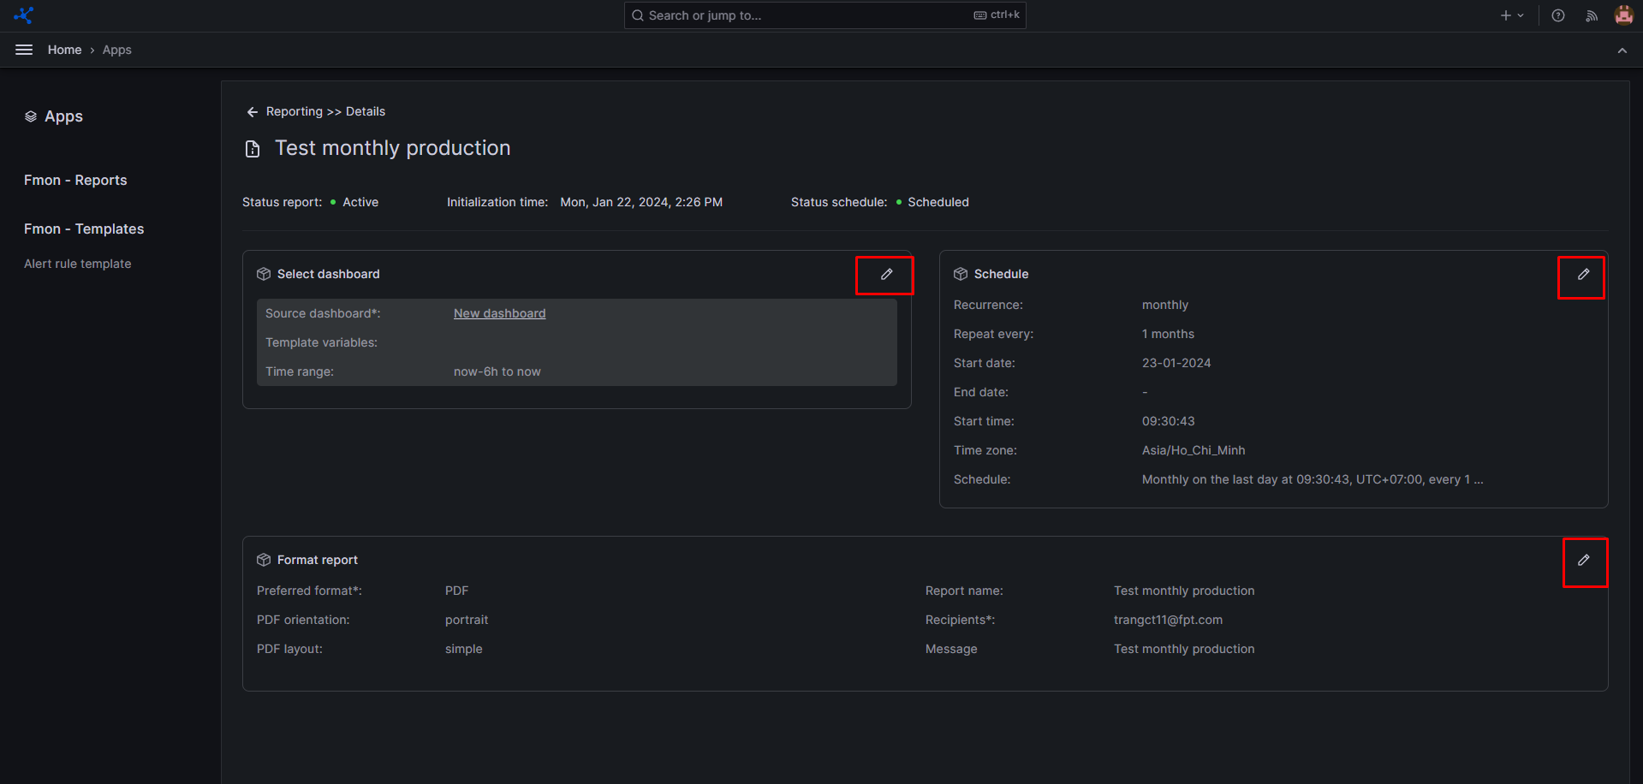Select Alert rule template sidebar item
Image resolution: width=1643 pixels, height=784 pixels.
pos(78,264)
